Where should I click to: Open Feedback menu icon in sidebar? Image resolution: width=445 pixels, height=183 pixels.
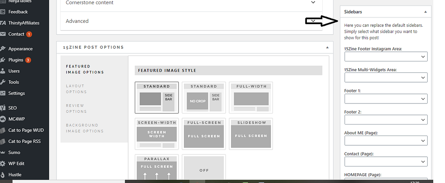click(3, 12)
